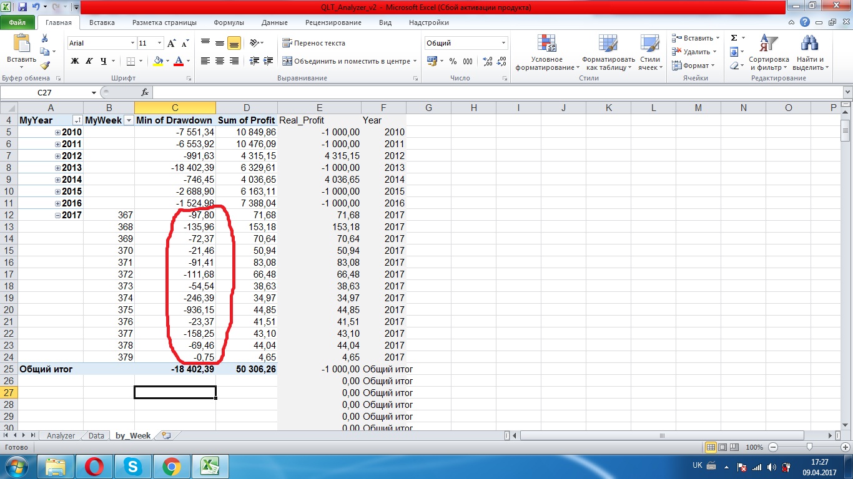This screenshot has height=479, width=853.
Task: Open the font size 11 dropdown
Action: point(160,43)
